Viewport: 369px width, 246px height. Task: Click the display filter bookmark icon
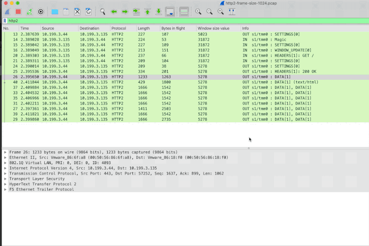tap(5, 21)
